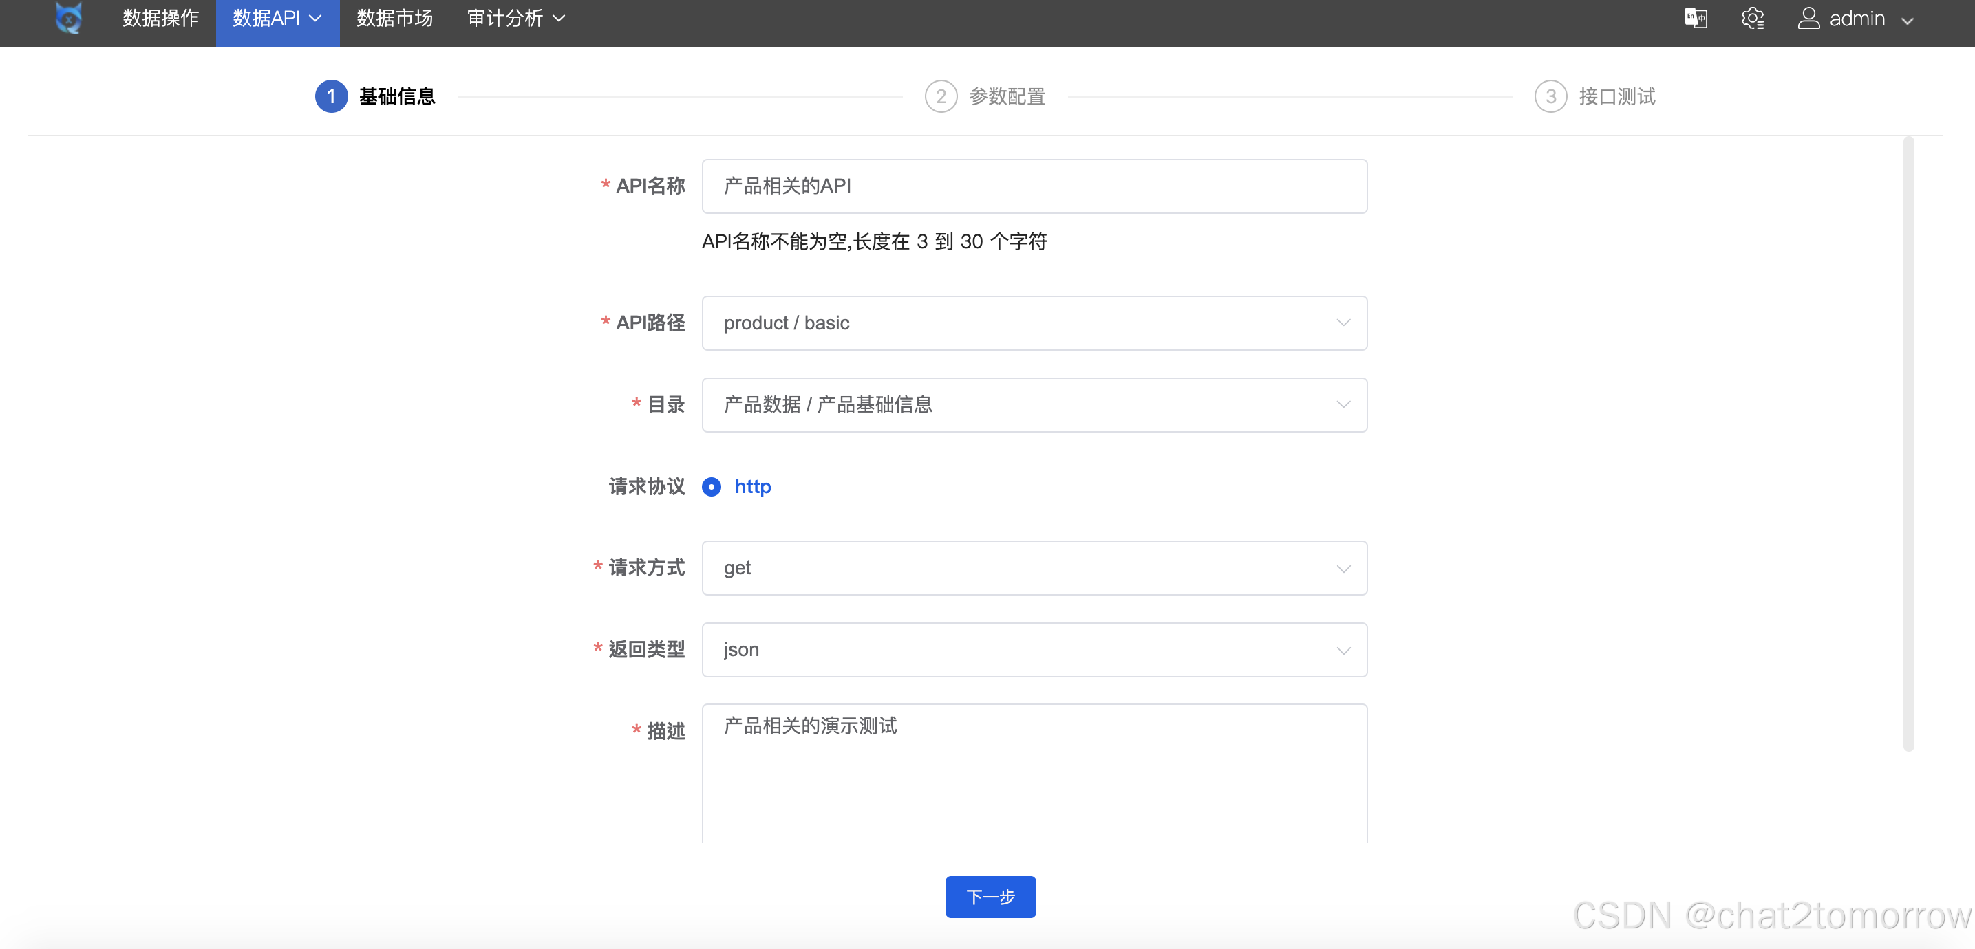Expand the 审计分析 menu

(515, 19)
